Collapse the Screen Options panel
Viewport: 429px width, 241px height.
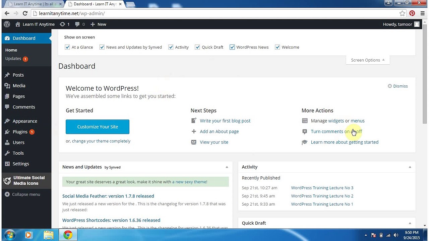click(368, 60)
